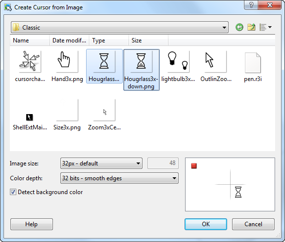
Task: Select the Hand3x.png file icon
Action: [x=67, y=66]
